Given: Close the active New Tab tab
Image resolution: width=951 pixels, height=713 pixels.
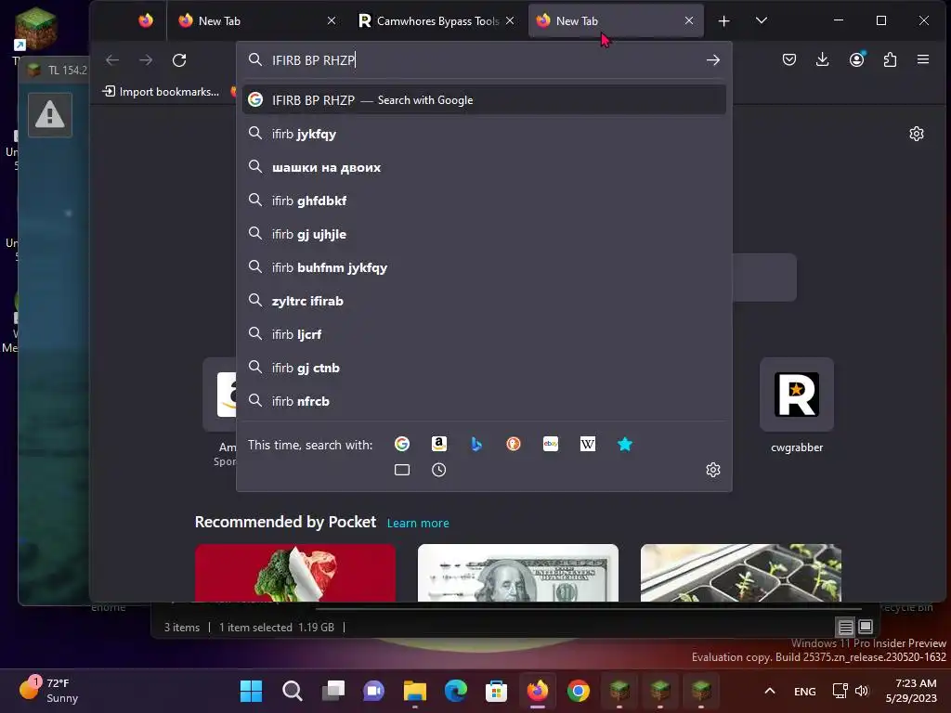Looking at the screenshot, I should [689, 20].
